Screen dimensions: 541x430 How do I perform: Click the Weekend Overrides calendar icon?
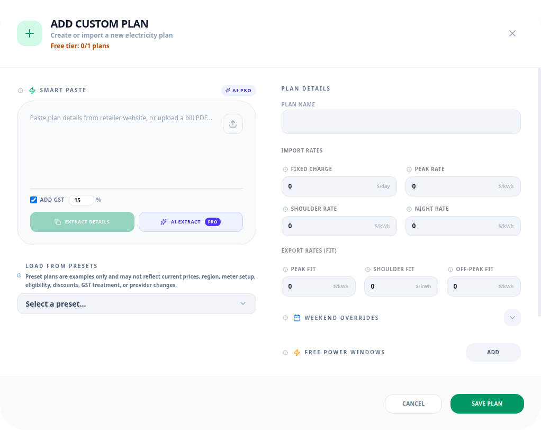tap(297, 318)
